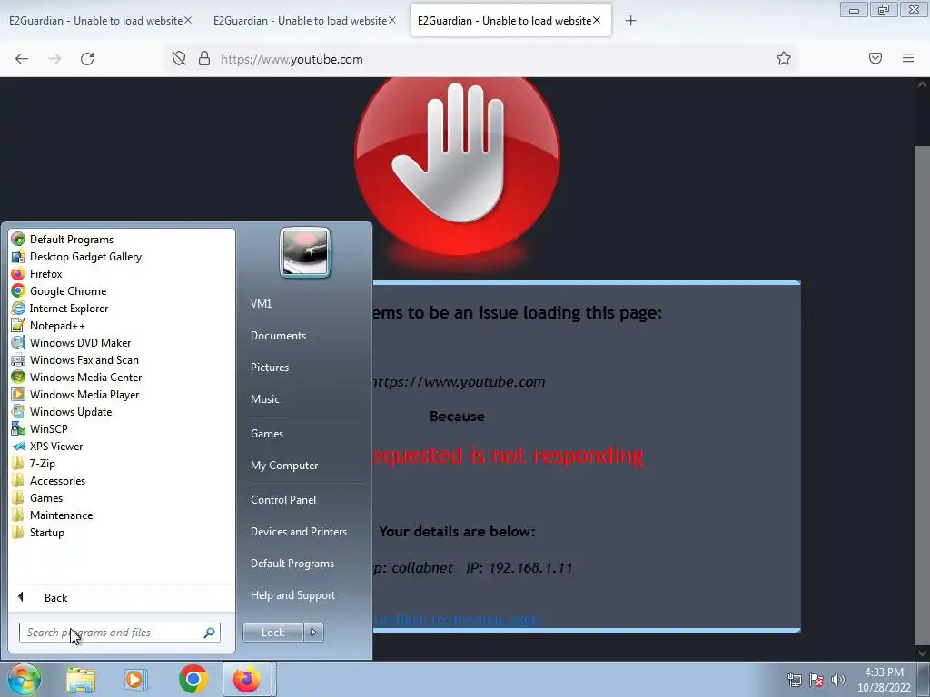
Task: Open VM1 user folder
Action: (261, 303)
